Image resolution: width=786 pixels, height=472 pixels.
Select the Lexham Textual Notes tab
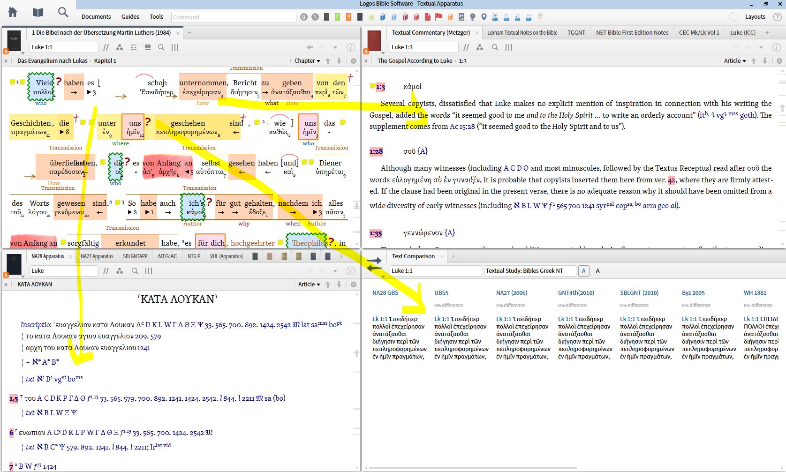522,33
